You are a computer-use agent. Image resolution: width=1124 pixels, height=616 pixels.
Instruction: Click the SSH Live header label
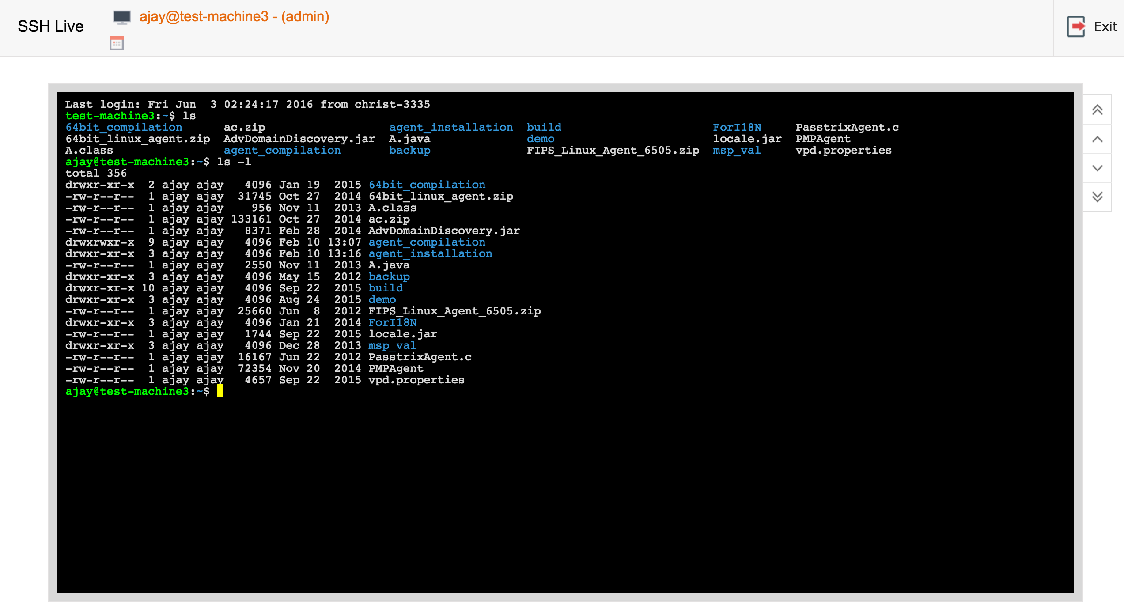[50, 26]
